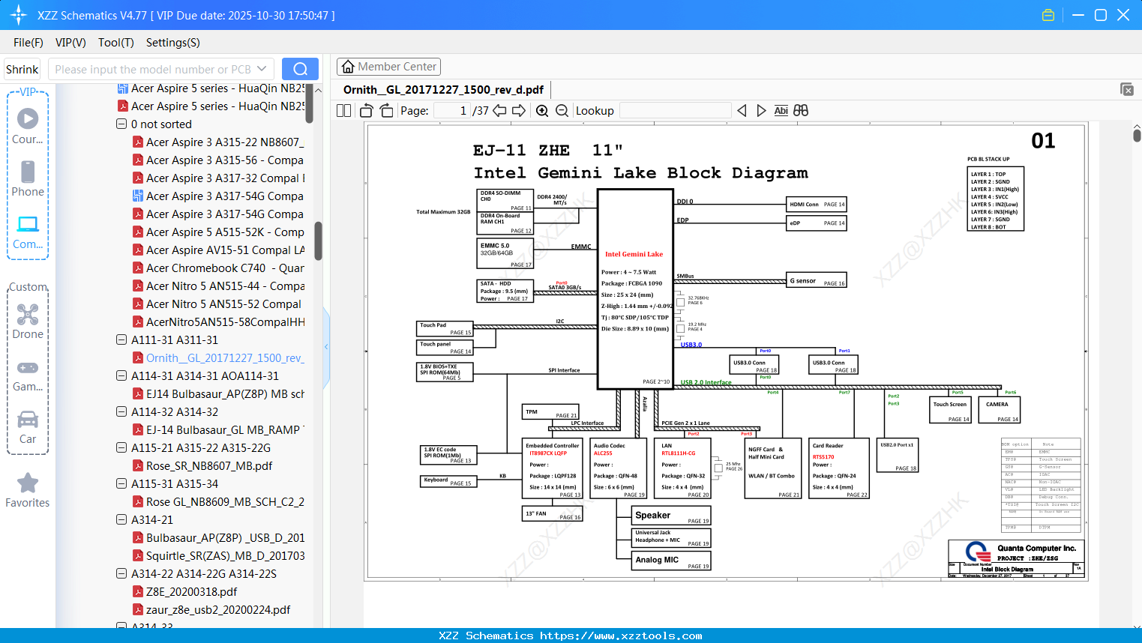Go to next page arrow

point(519,111)
